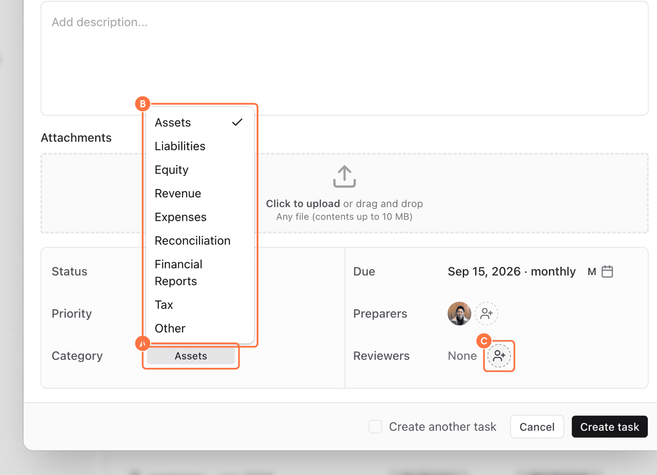Click the Status field label
657x475 pixels.
point(69,272)
